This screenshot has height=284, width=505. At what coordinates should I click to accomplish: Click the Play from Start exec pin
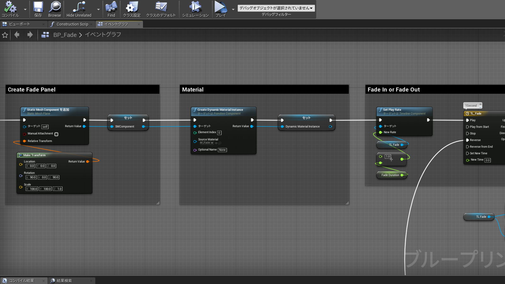pyautogui.click(x=467, y=127)
